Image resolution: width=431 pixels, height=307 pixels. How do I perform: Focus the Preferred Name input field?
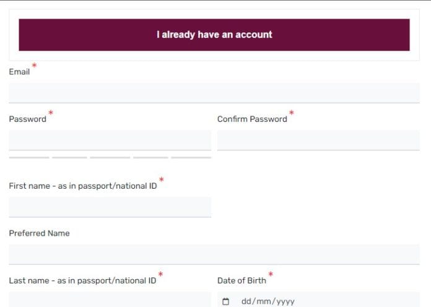coord(214,254)
